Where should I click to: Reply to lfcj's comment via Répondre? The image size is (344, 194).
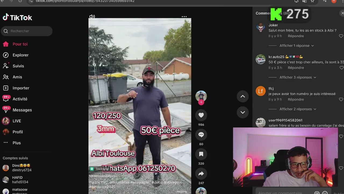coord(296,99)
